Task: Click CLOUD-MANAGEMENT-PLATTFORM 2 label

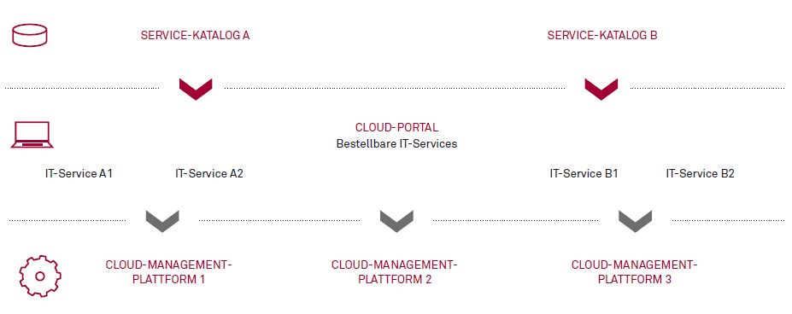Action: (x=395, y=271)
